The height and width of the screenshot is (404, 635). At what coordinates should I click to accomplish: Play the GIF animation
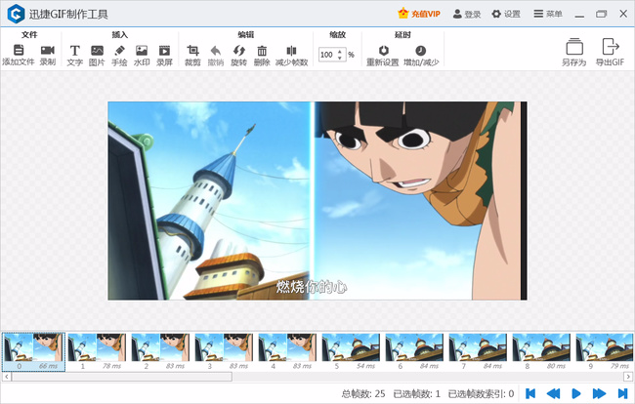575,393
